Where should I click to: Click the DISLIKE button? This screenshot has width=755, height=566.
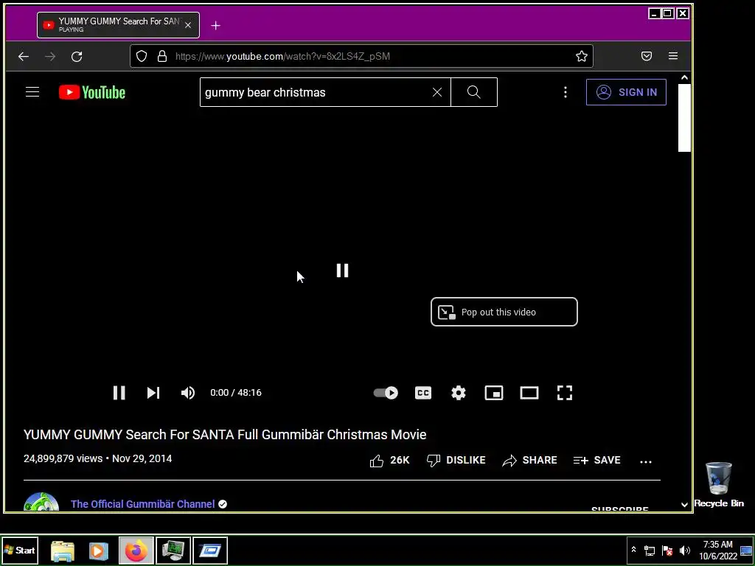456,461
